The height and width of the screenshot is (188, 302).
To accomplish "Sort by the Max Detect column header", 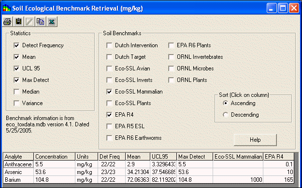I will 195,157.
